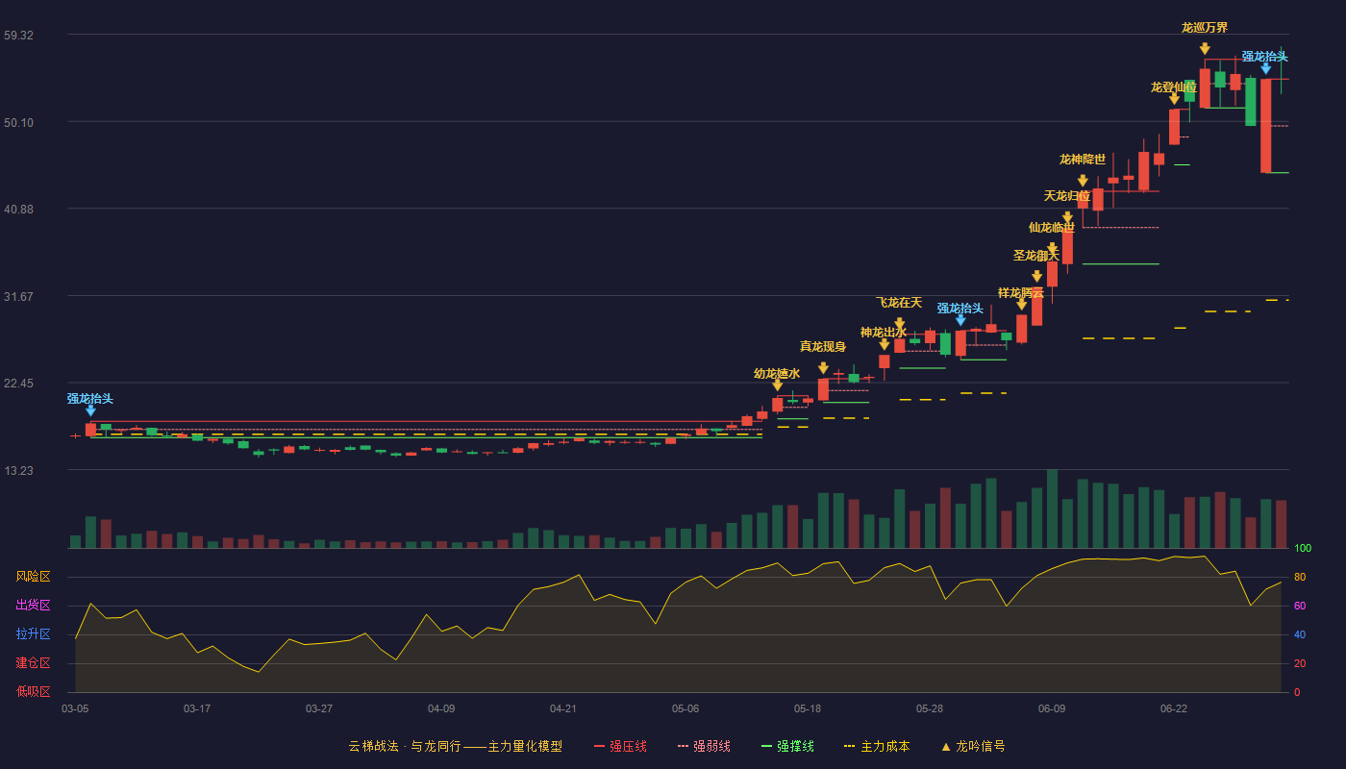Hide the 强撑线 legend series
1346x769 pixels.
(x=787, y=746)
